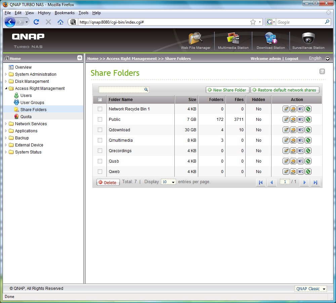Expand the External Device tree node
The image size is (336, 303).
click(x=6, y=145)
